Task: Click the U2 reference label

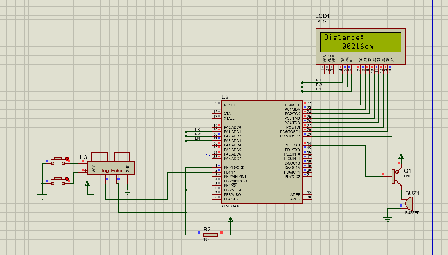Action: [x=225, y=97]
